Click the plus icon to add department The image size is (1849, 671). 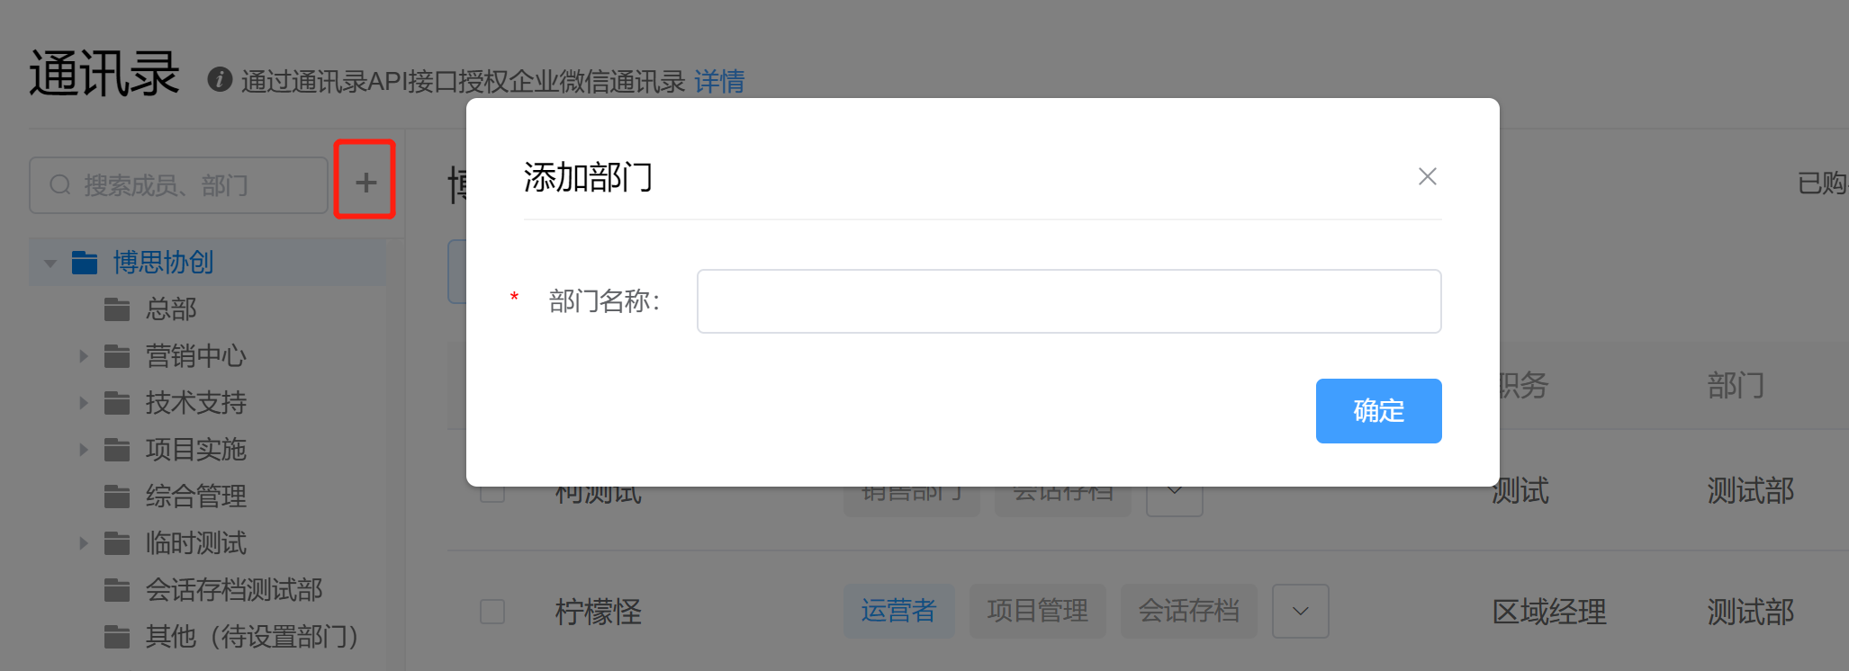365,183
